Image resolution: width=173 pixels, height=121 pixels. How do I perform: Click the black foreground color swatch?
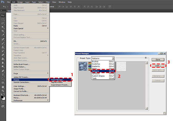click(2, 97)
